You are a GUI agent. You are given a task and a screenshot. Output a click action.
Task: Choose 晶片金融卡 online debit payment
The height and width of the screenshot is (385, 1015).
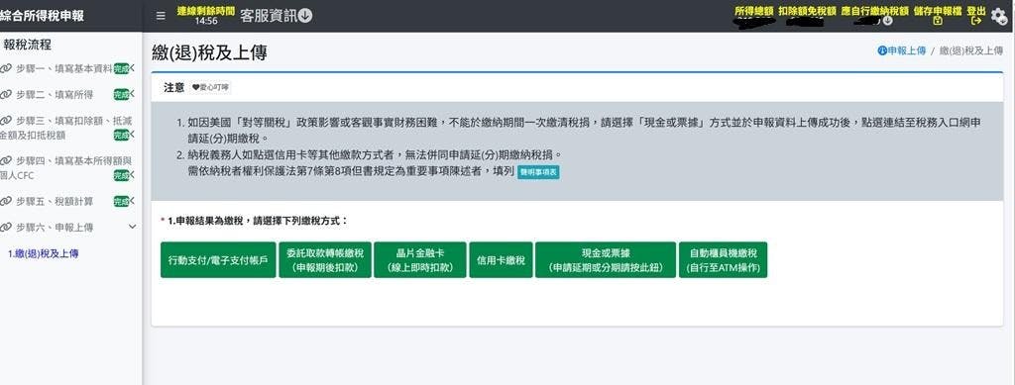(x=420, y=259)
